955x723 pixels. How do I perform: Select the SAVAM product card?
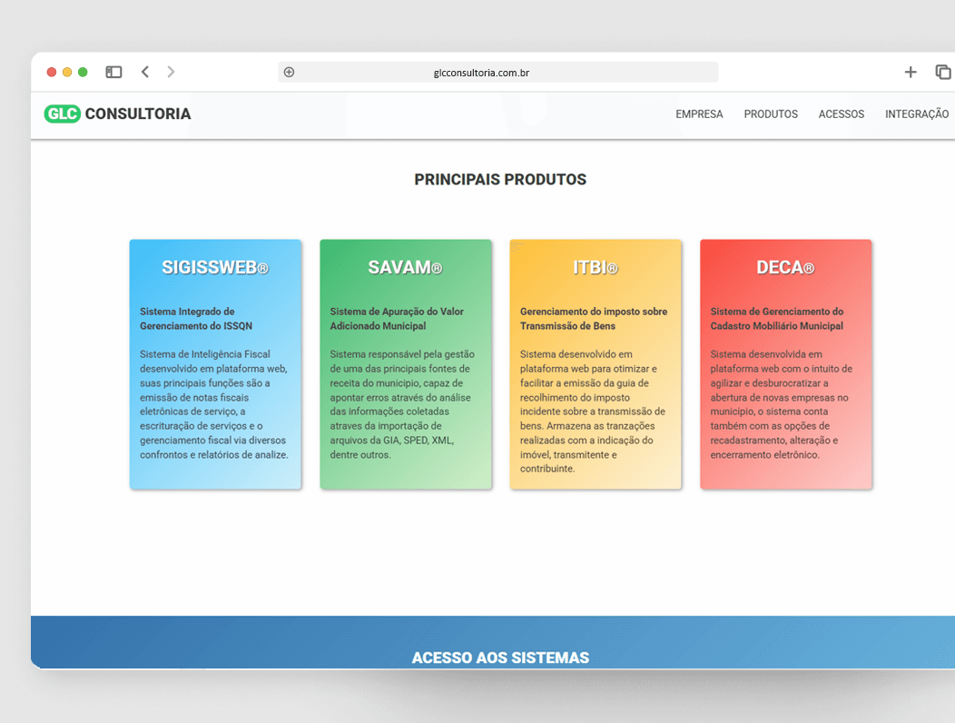405,363
